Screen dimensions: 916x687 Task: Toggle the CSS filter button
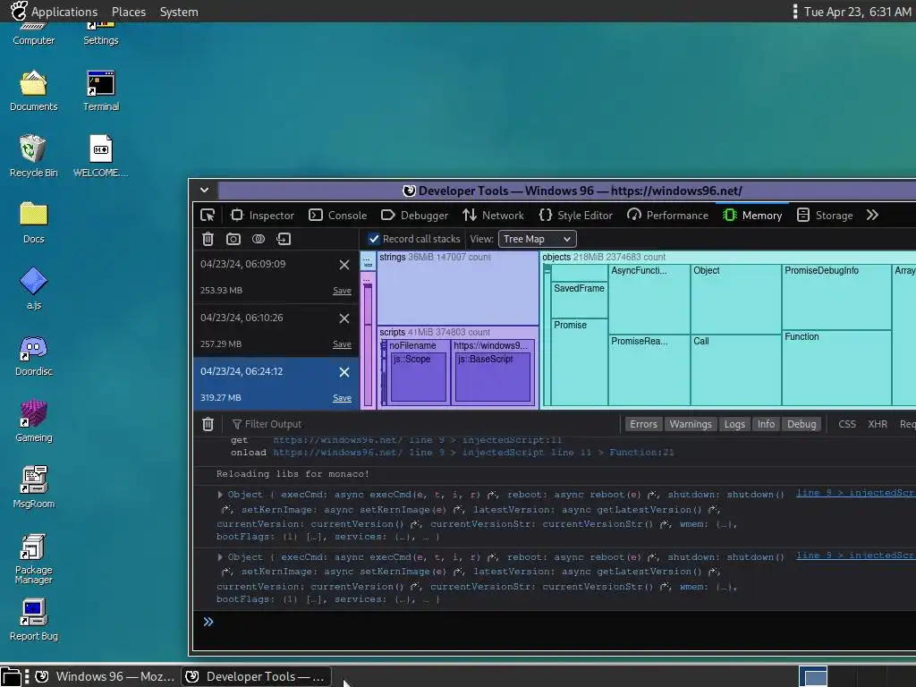point(847,424)
